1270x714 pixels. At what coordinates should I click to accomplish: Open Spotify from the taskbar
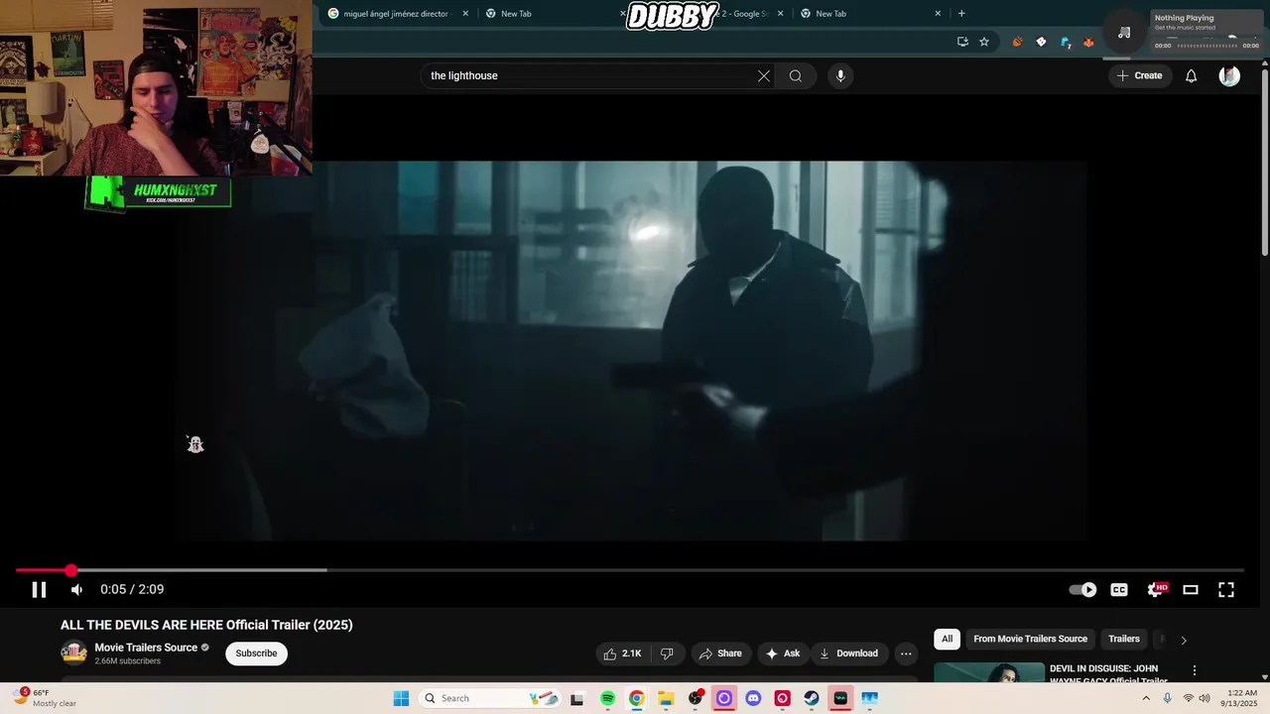click(x=607, y=698)
